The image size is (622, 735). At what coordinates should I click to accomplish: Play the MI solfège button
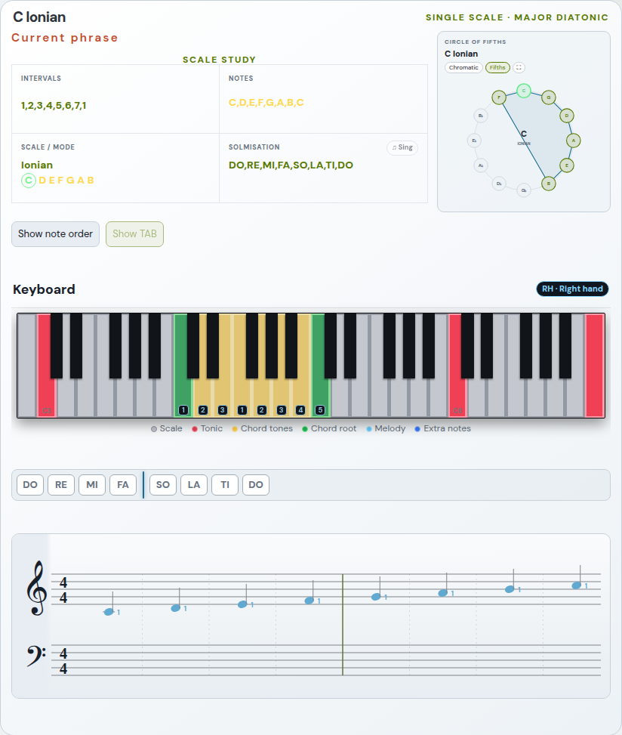[x=92, y=485]
